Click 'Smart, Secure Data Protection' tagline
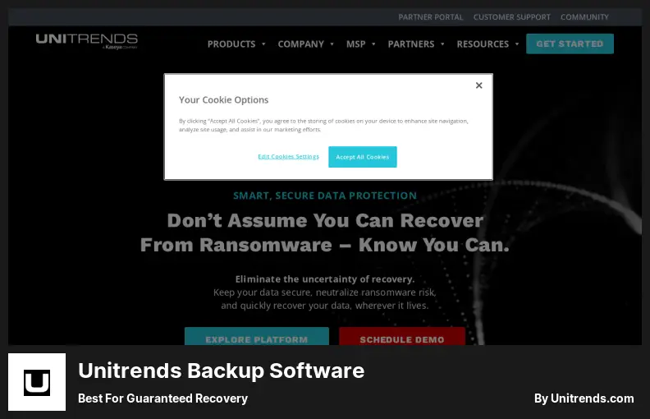 click(x=325, y=196)
